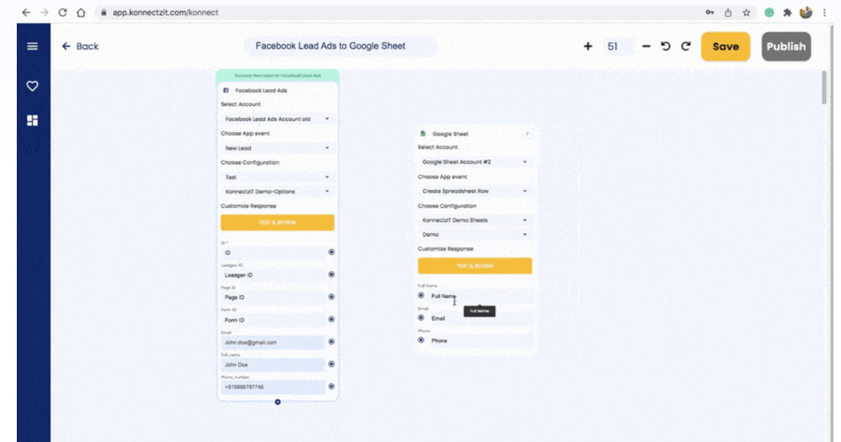Select Google Sheet Phone connector

pyautogui.click(x=421, y=340)
